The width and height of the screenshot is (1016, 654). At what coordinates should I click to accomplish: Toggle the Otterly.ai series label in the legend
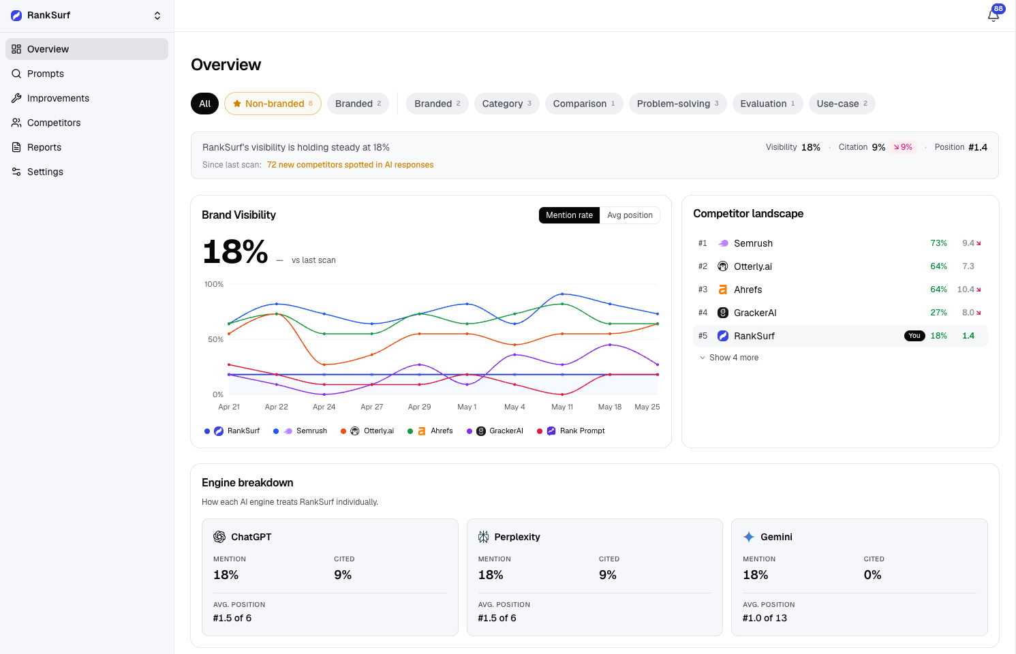pyautogui.click(x=379, y=431)
